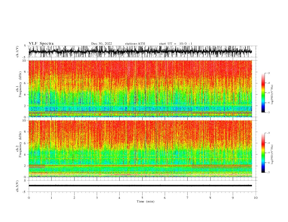Click the upper color bar log(PSD) label
The width and height of the screenshot is (288, 222).
click(272, 95)
